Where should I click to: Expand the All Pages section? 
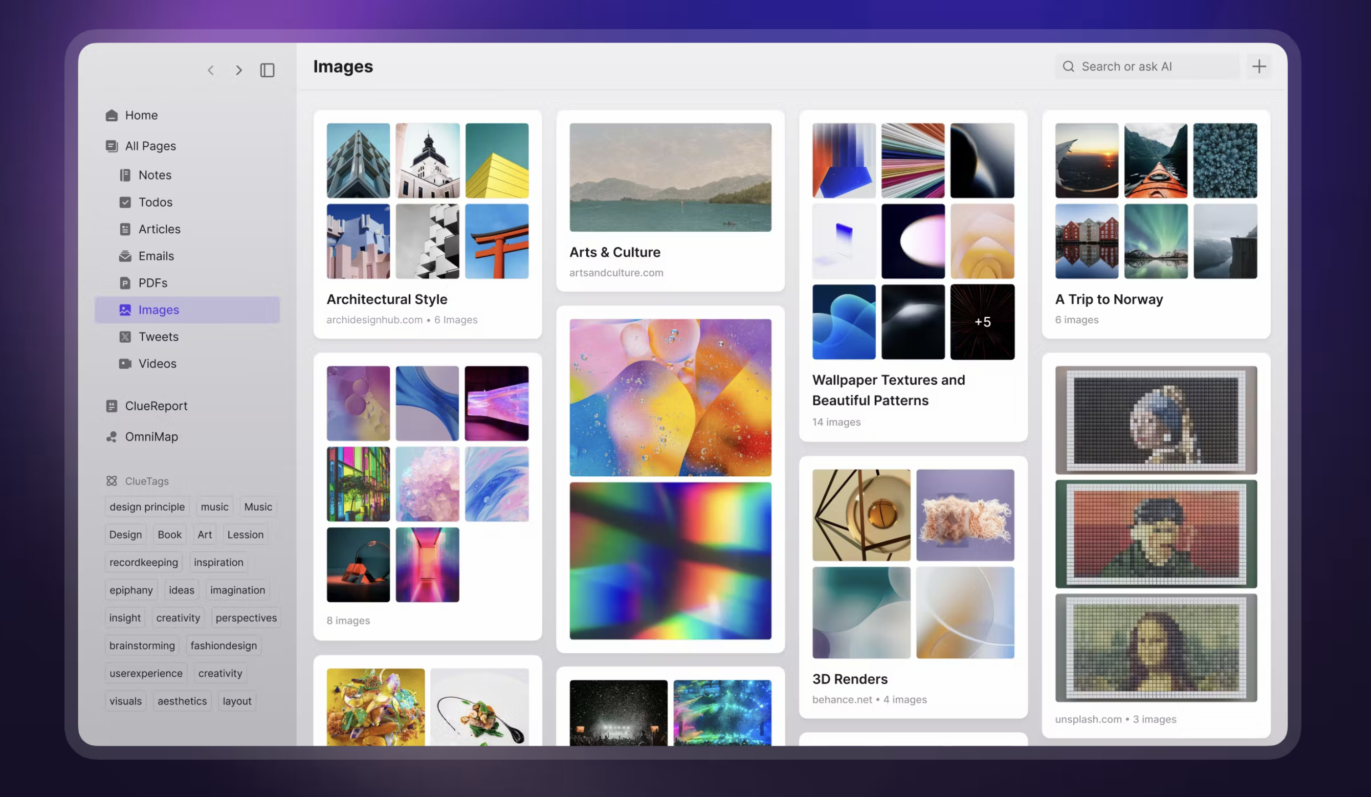150,146
